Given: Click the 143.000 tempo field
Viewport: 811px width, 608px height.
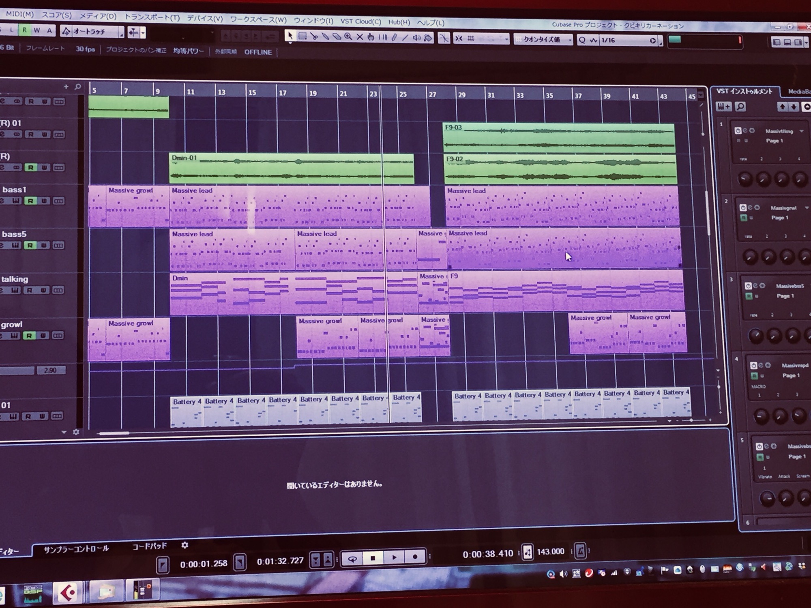Looking at the screenshot, I should [x=550, y=552].
